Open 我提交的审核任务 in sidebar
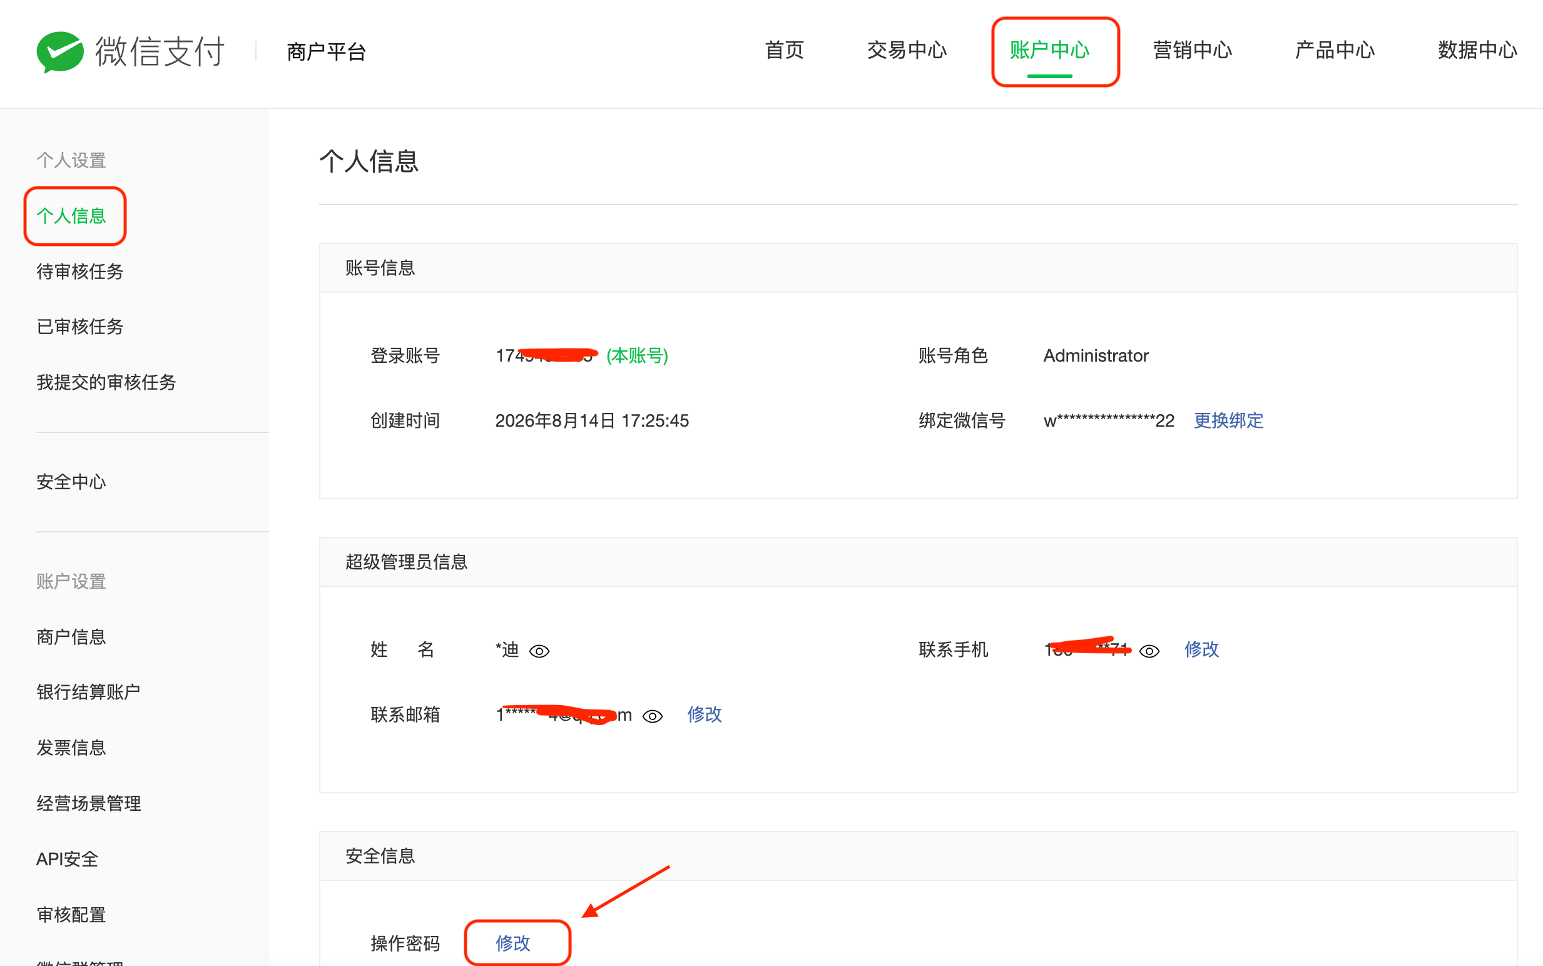The height and width of the screenshot is (966, 1543). pos(106,382)
